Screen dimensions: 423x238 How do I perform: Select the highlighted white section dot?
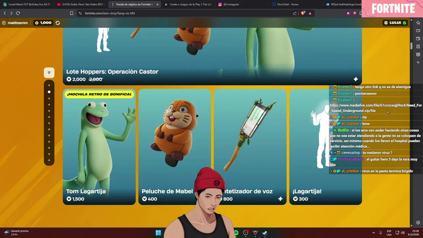(49, 92)
